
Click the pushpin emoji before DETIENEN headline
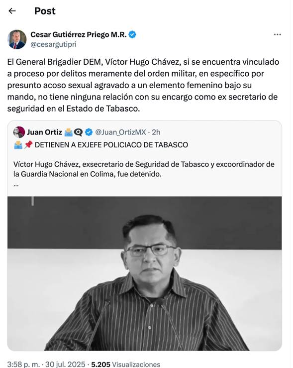point(28,145)
